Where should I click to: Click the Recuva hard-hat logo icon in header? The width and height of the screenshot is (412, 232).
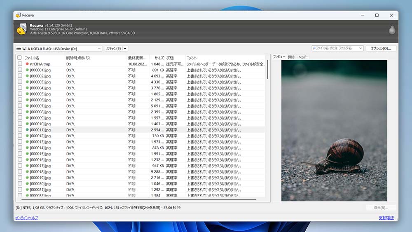click(21, 29)
